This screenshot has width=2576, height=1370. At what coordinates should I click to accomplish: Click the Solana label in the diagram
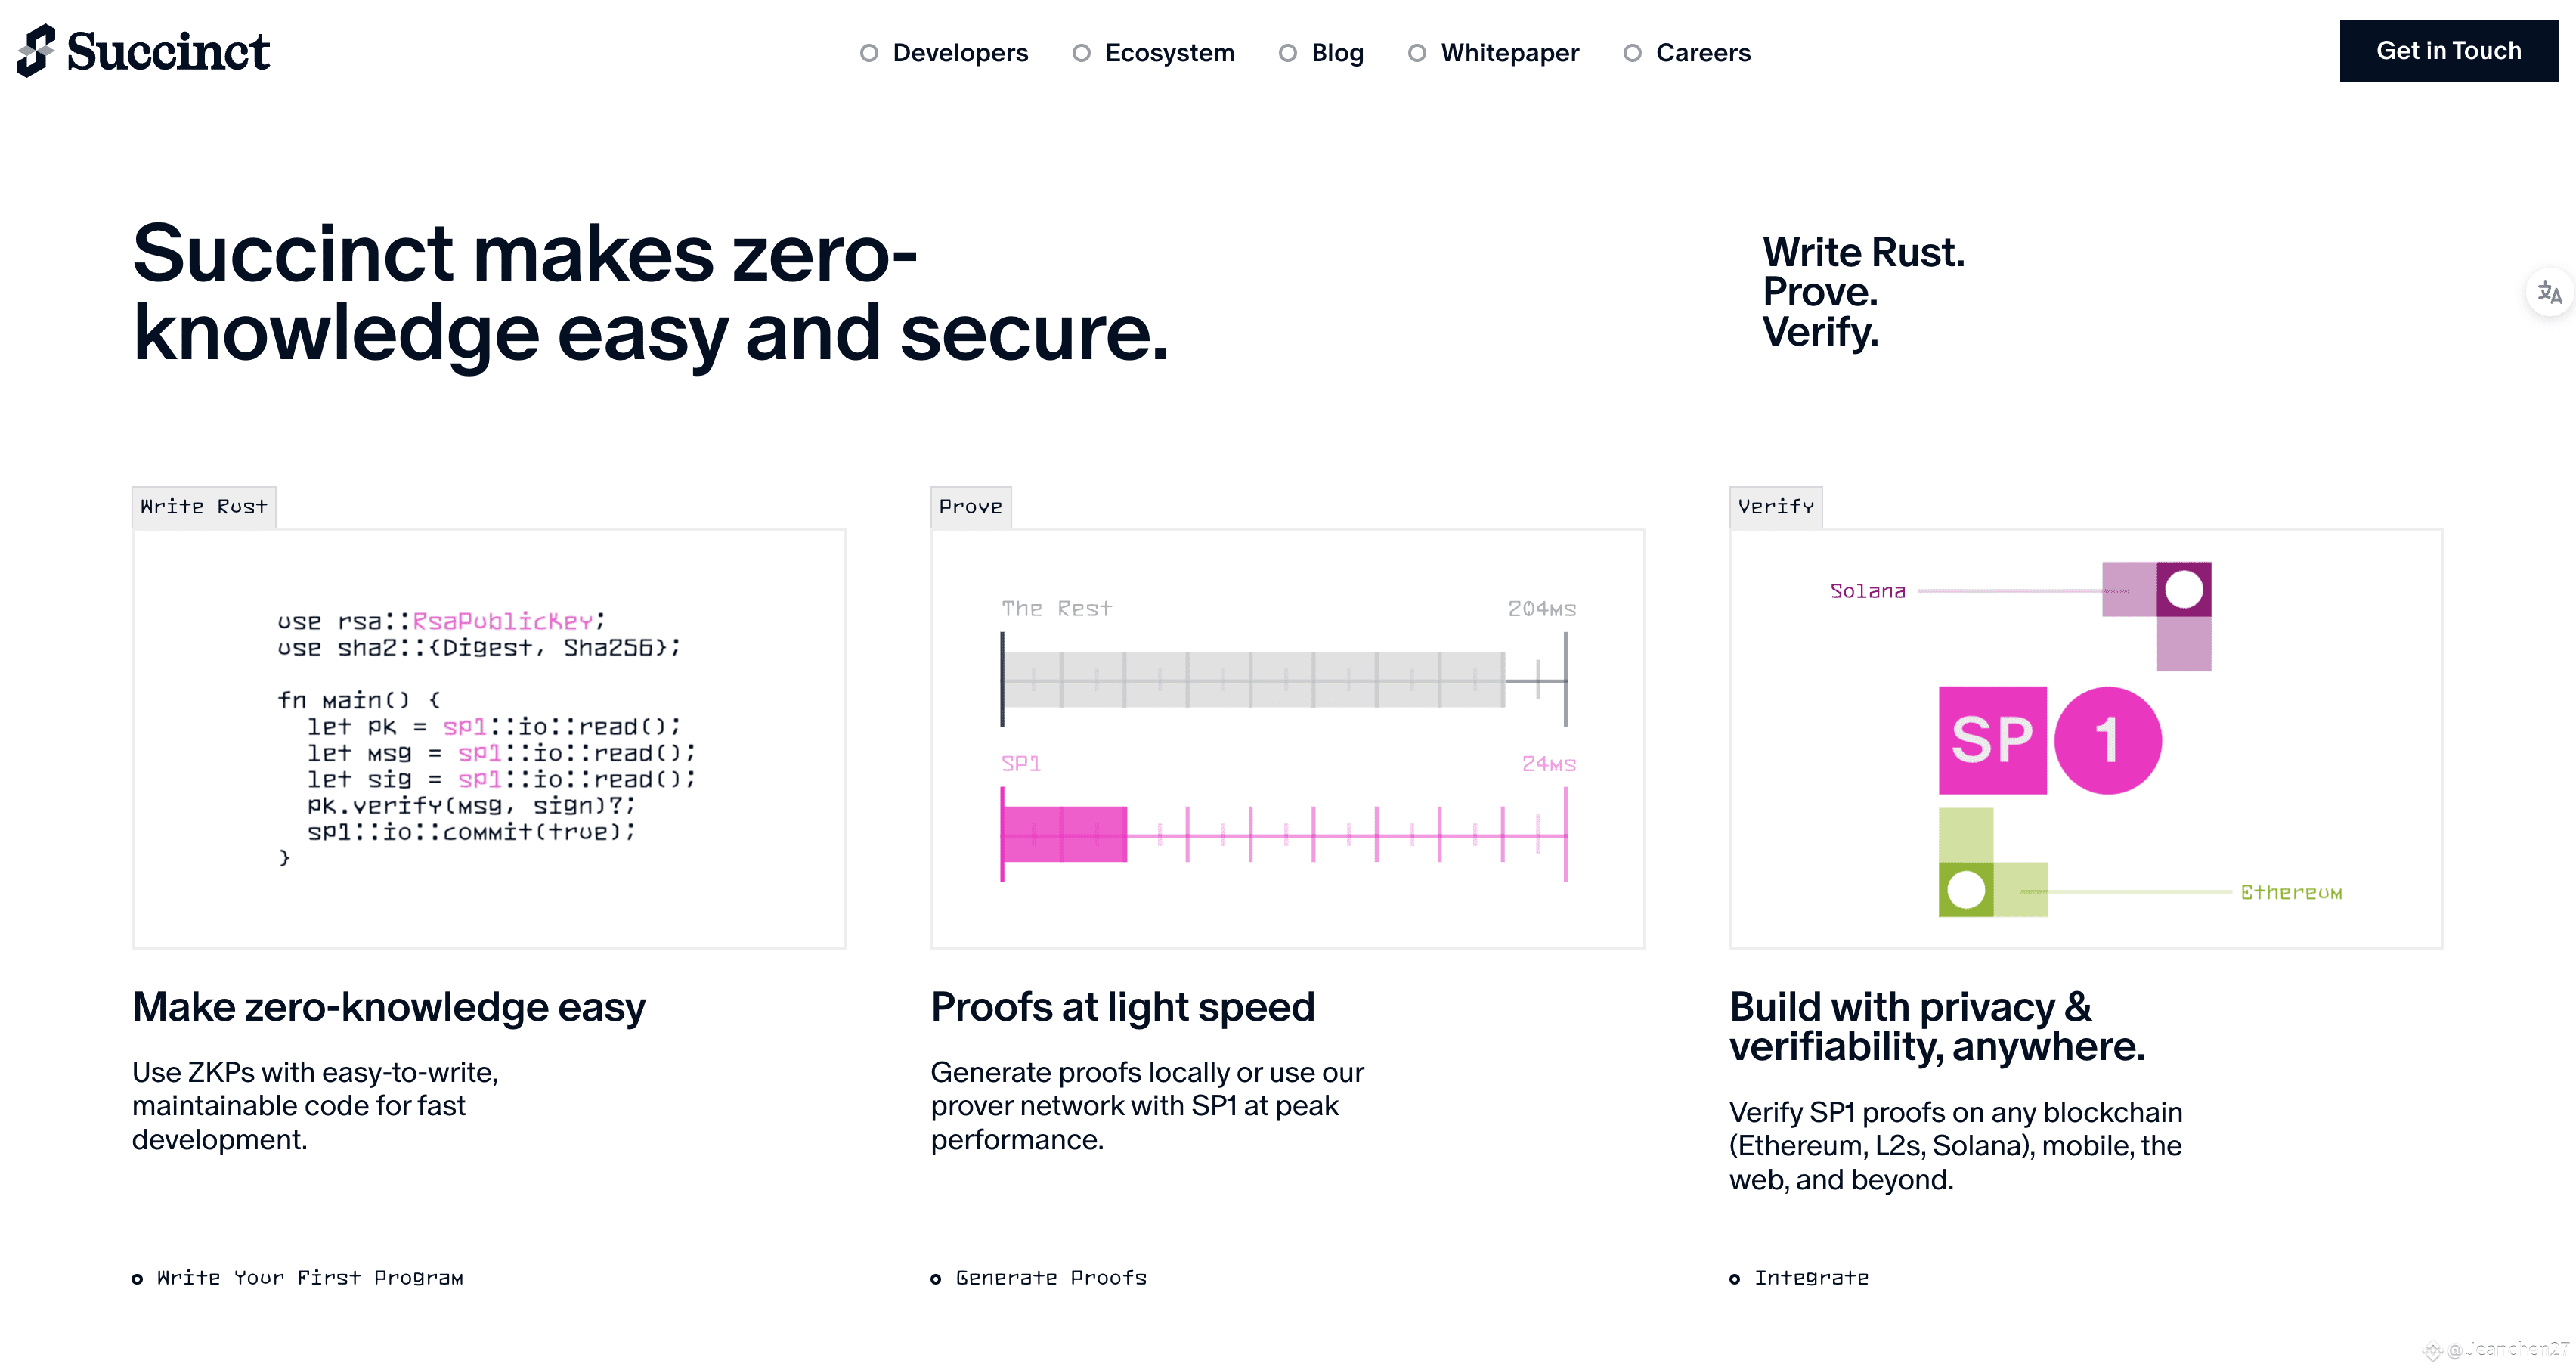tap(1867, 591)
